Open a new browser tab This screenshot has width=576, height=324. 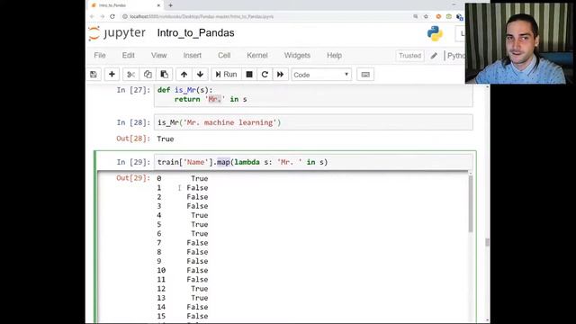click(x=170, y=5)
